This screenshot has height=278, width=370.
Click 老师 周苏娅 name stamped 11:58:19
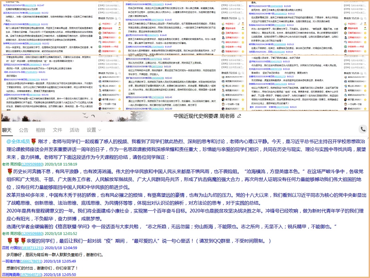click(11, 164)
